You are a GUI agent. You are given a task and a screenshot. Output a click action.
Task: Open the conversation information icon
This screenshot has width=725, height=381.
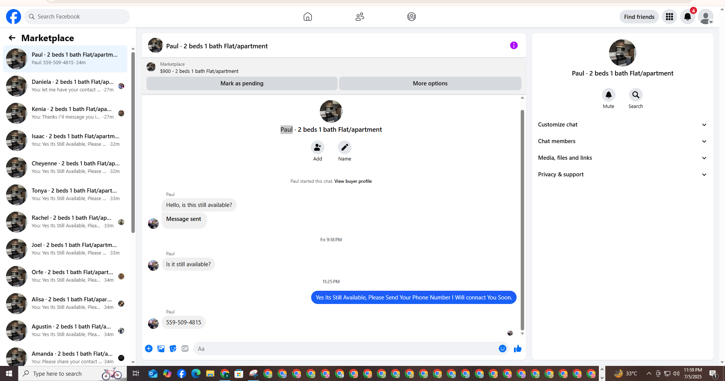click(x=514, y=45)
